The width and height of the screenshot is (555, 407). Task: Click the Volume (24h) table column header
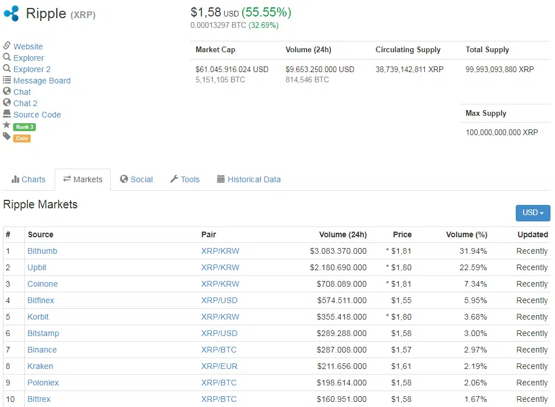coord(343,234)
